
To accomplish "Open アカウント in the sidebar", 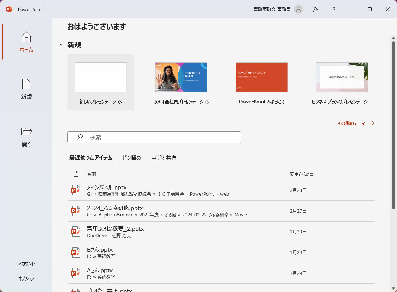I will coord(26,263).
